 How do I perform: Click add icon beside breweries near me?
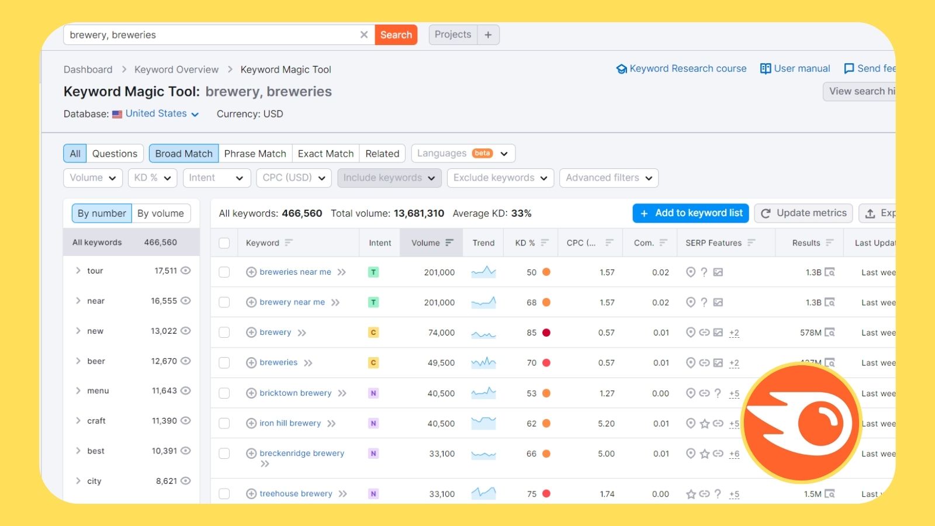click(251, 272)
